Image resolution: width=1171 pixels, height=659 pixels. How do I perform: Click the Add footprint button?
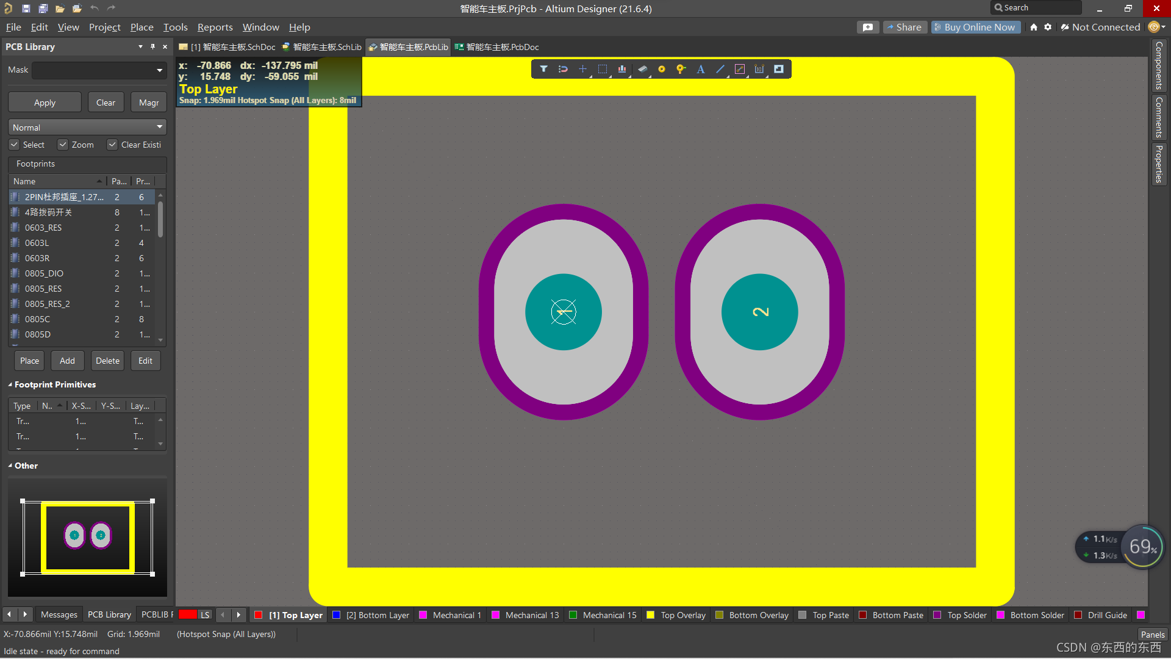coord(67,361)
